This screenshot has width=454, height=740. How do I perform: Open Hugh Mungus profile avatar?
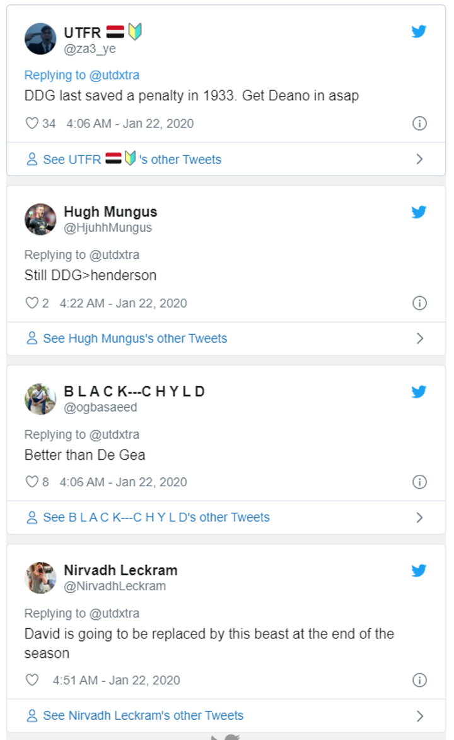pos(40,219)
